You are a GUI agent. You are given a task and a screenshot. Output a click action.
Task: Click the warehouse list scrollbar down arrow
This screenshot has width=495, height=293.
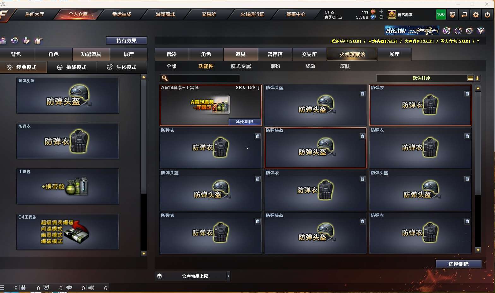[478, 250]
